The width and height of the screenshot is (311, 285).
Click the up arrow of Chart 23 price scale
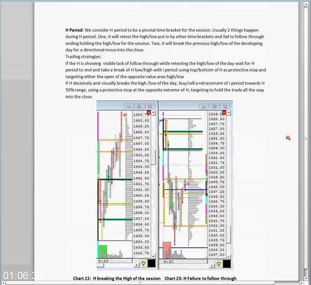[x=228, y=113]
